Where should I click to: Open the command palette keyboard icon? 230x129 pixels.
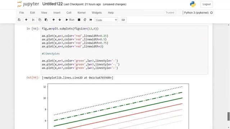tap(123, 20)
